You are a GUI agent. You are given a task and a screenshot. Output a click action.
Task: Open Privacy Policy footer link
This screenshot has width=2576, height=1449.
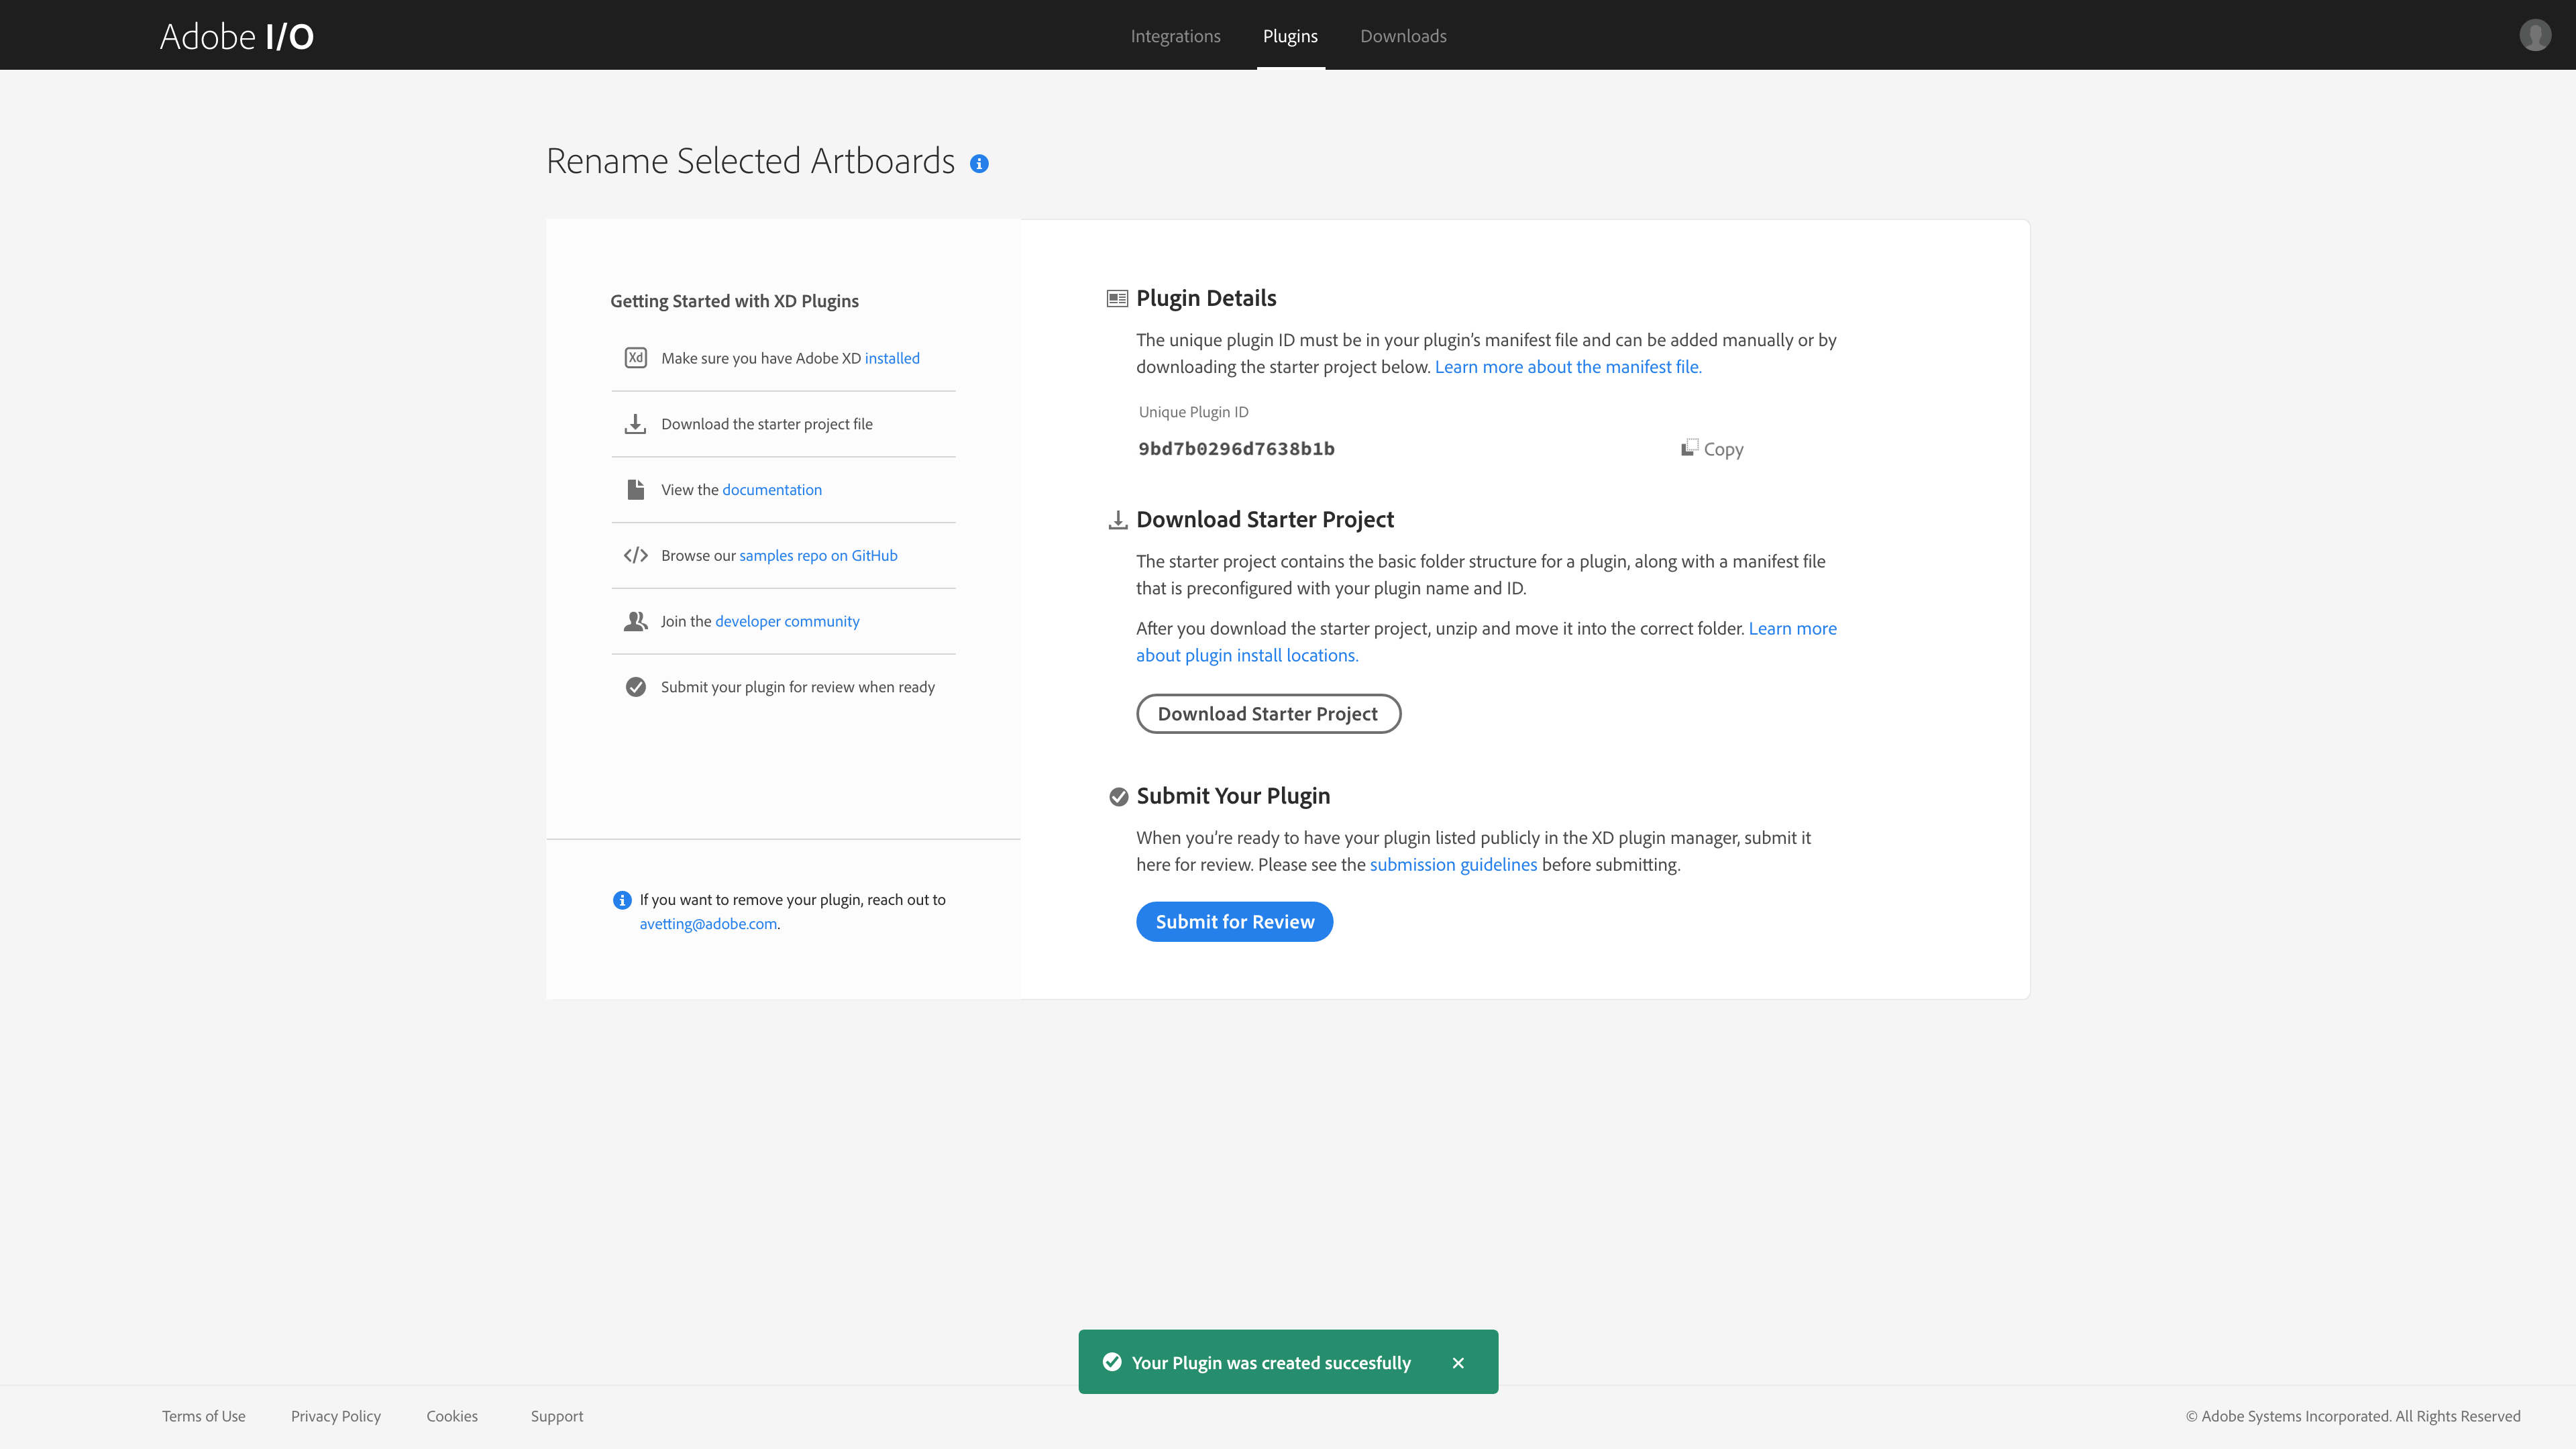coord(336,1416)
